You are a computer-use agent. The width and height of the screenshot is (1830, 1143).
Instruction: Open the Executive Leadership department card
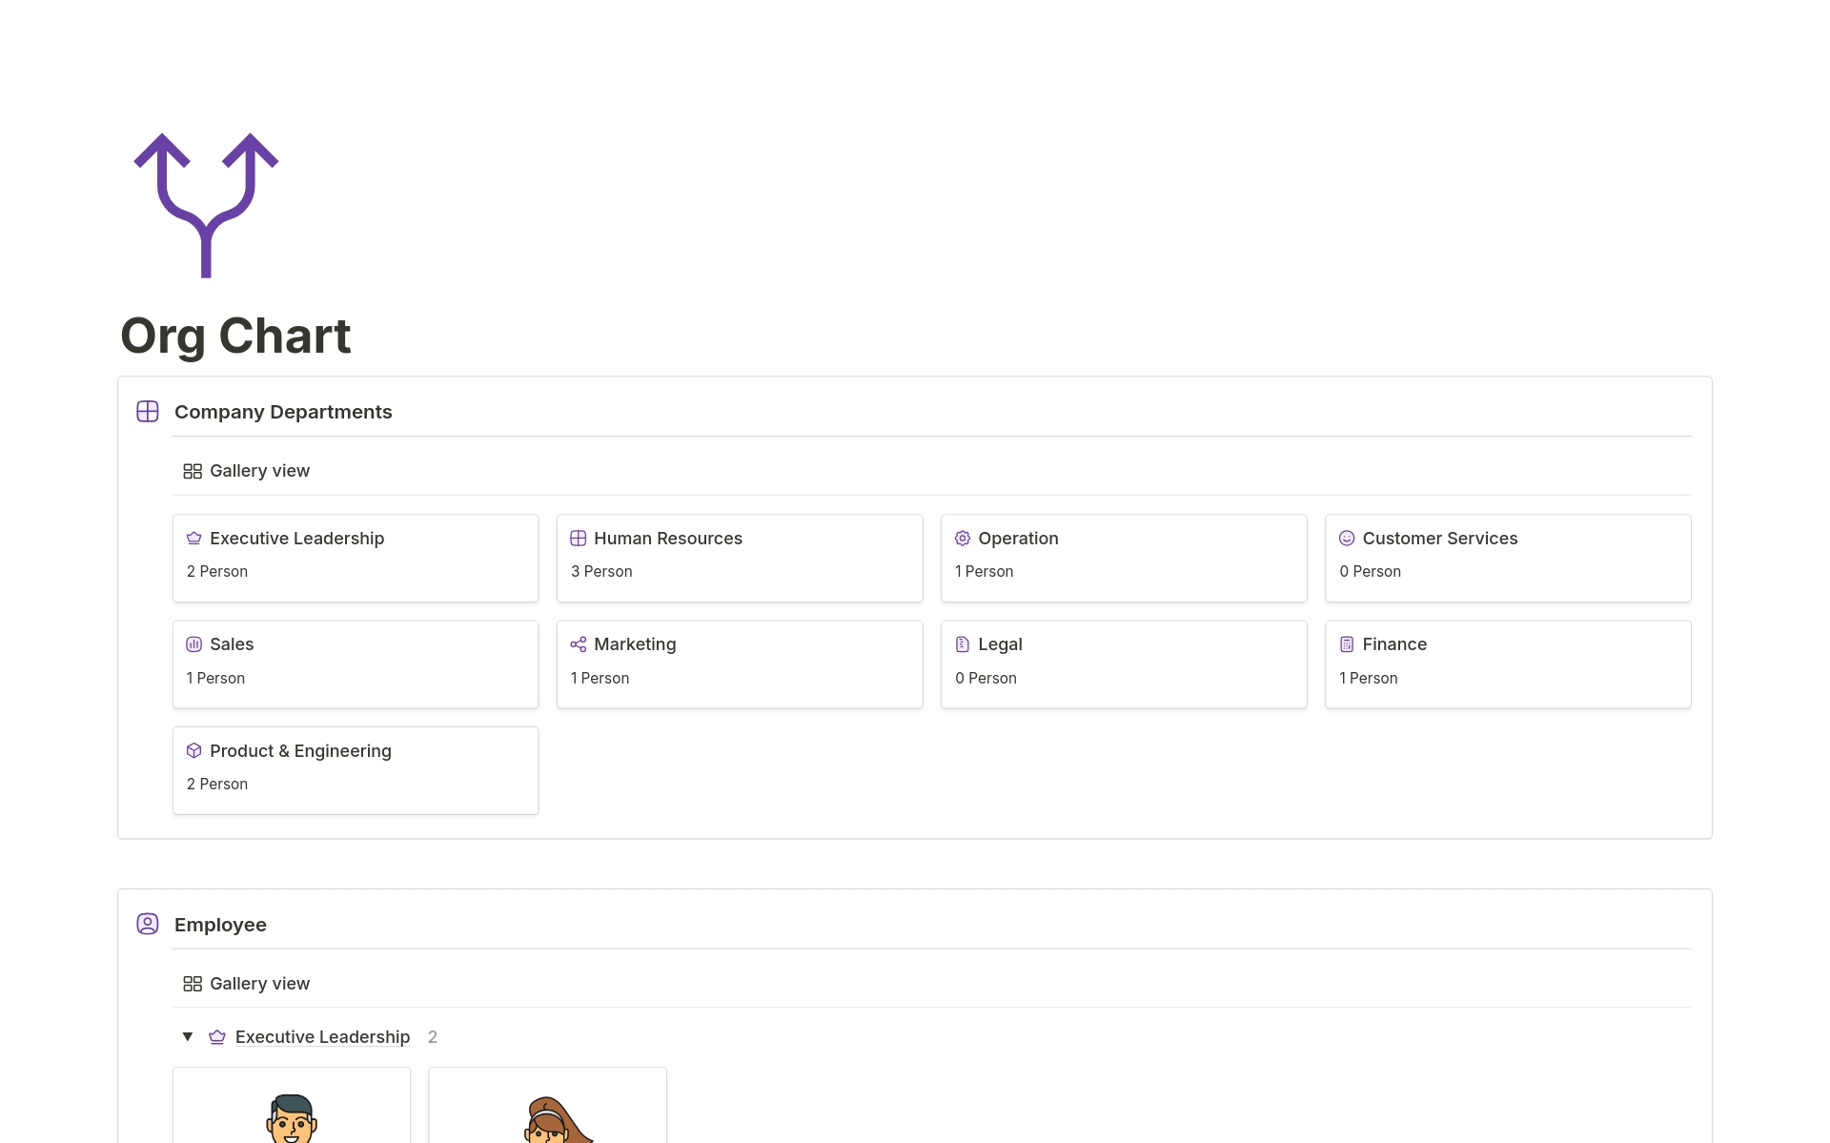[x=356, y=559]
